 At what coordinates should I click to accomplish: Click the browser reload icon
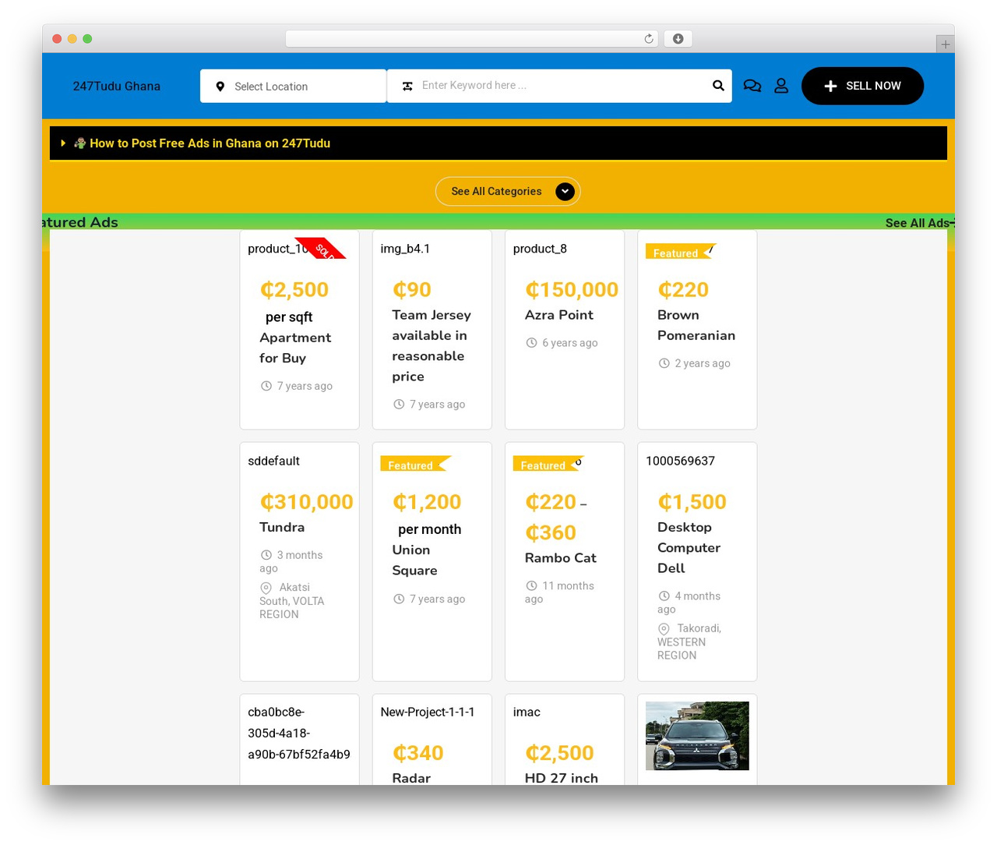pyautogui.click(x=649, y=39)
